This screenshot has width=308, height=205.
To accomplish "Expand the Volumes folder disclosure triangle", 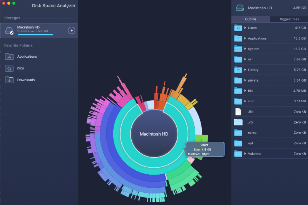I will [245, 154].
